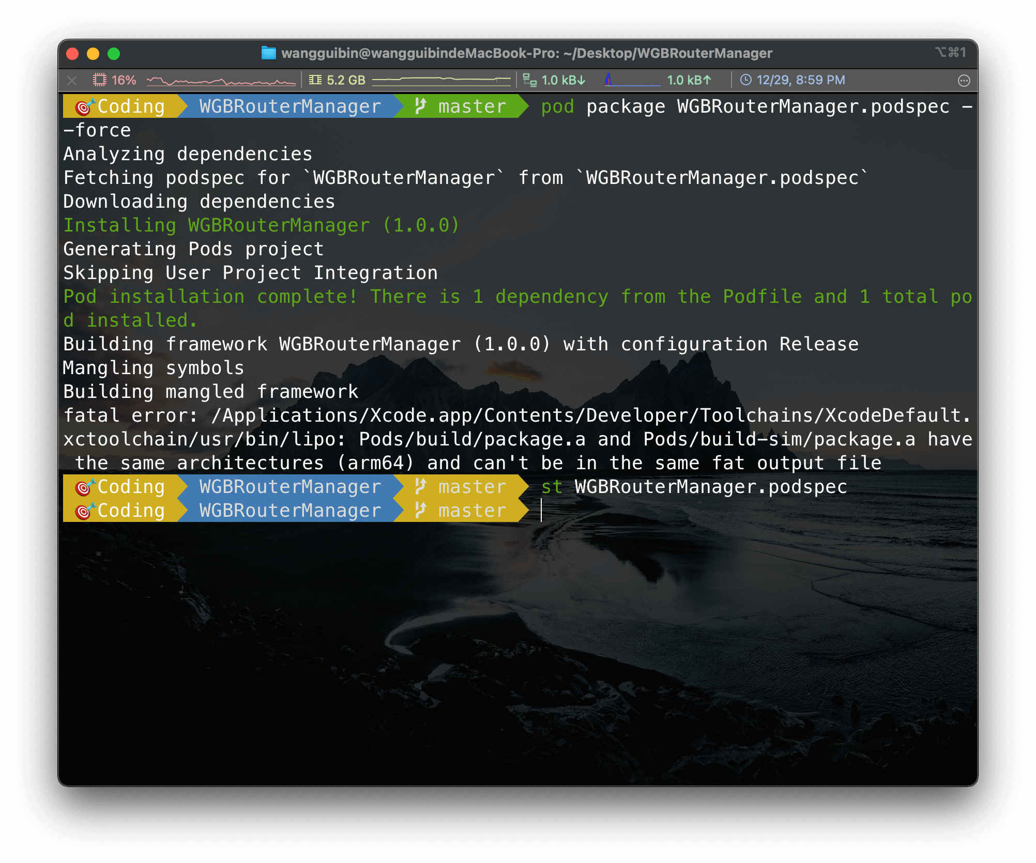Click the yellow minimize window button

[x=93, y=54]
